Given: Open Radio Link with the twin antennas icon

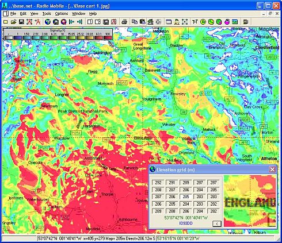Looking at the screenshot, I should tap(195, 22).
